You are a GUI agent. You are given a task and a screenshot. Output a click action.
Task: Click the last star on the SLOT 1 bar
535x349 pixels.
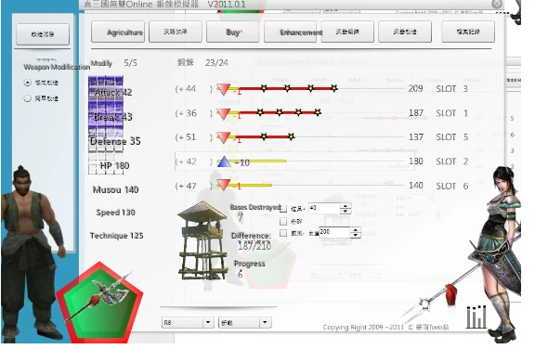[x=318, y=112]
